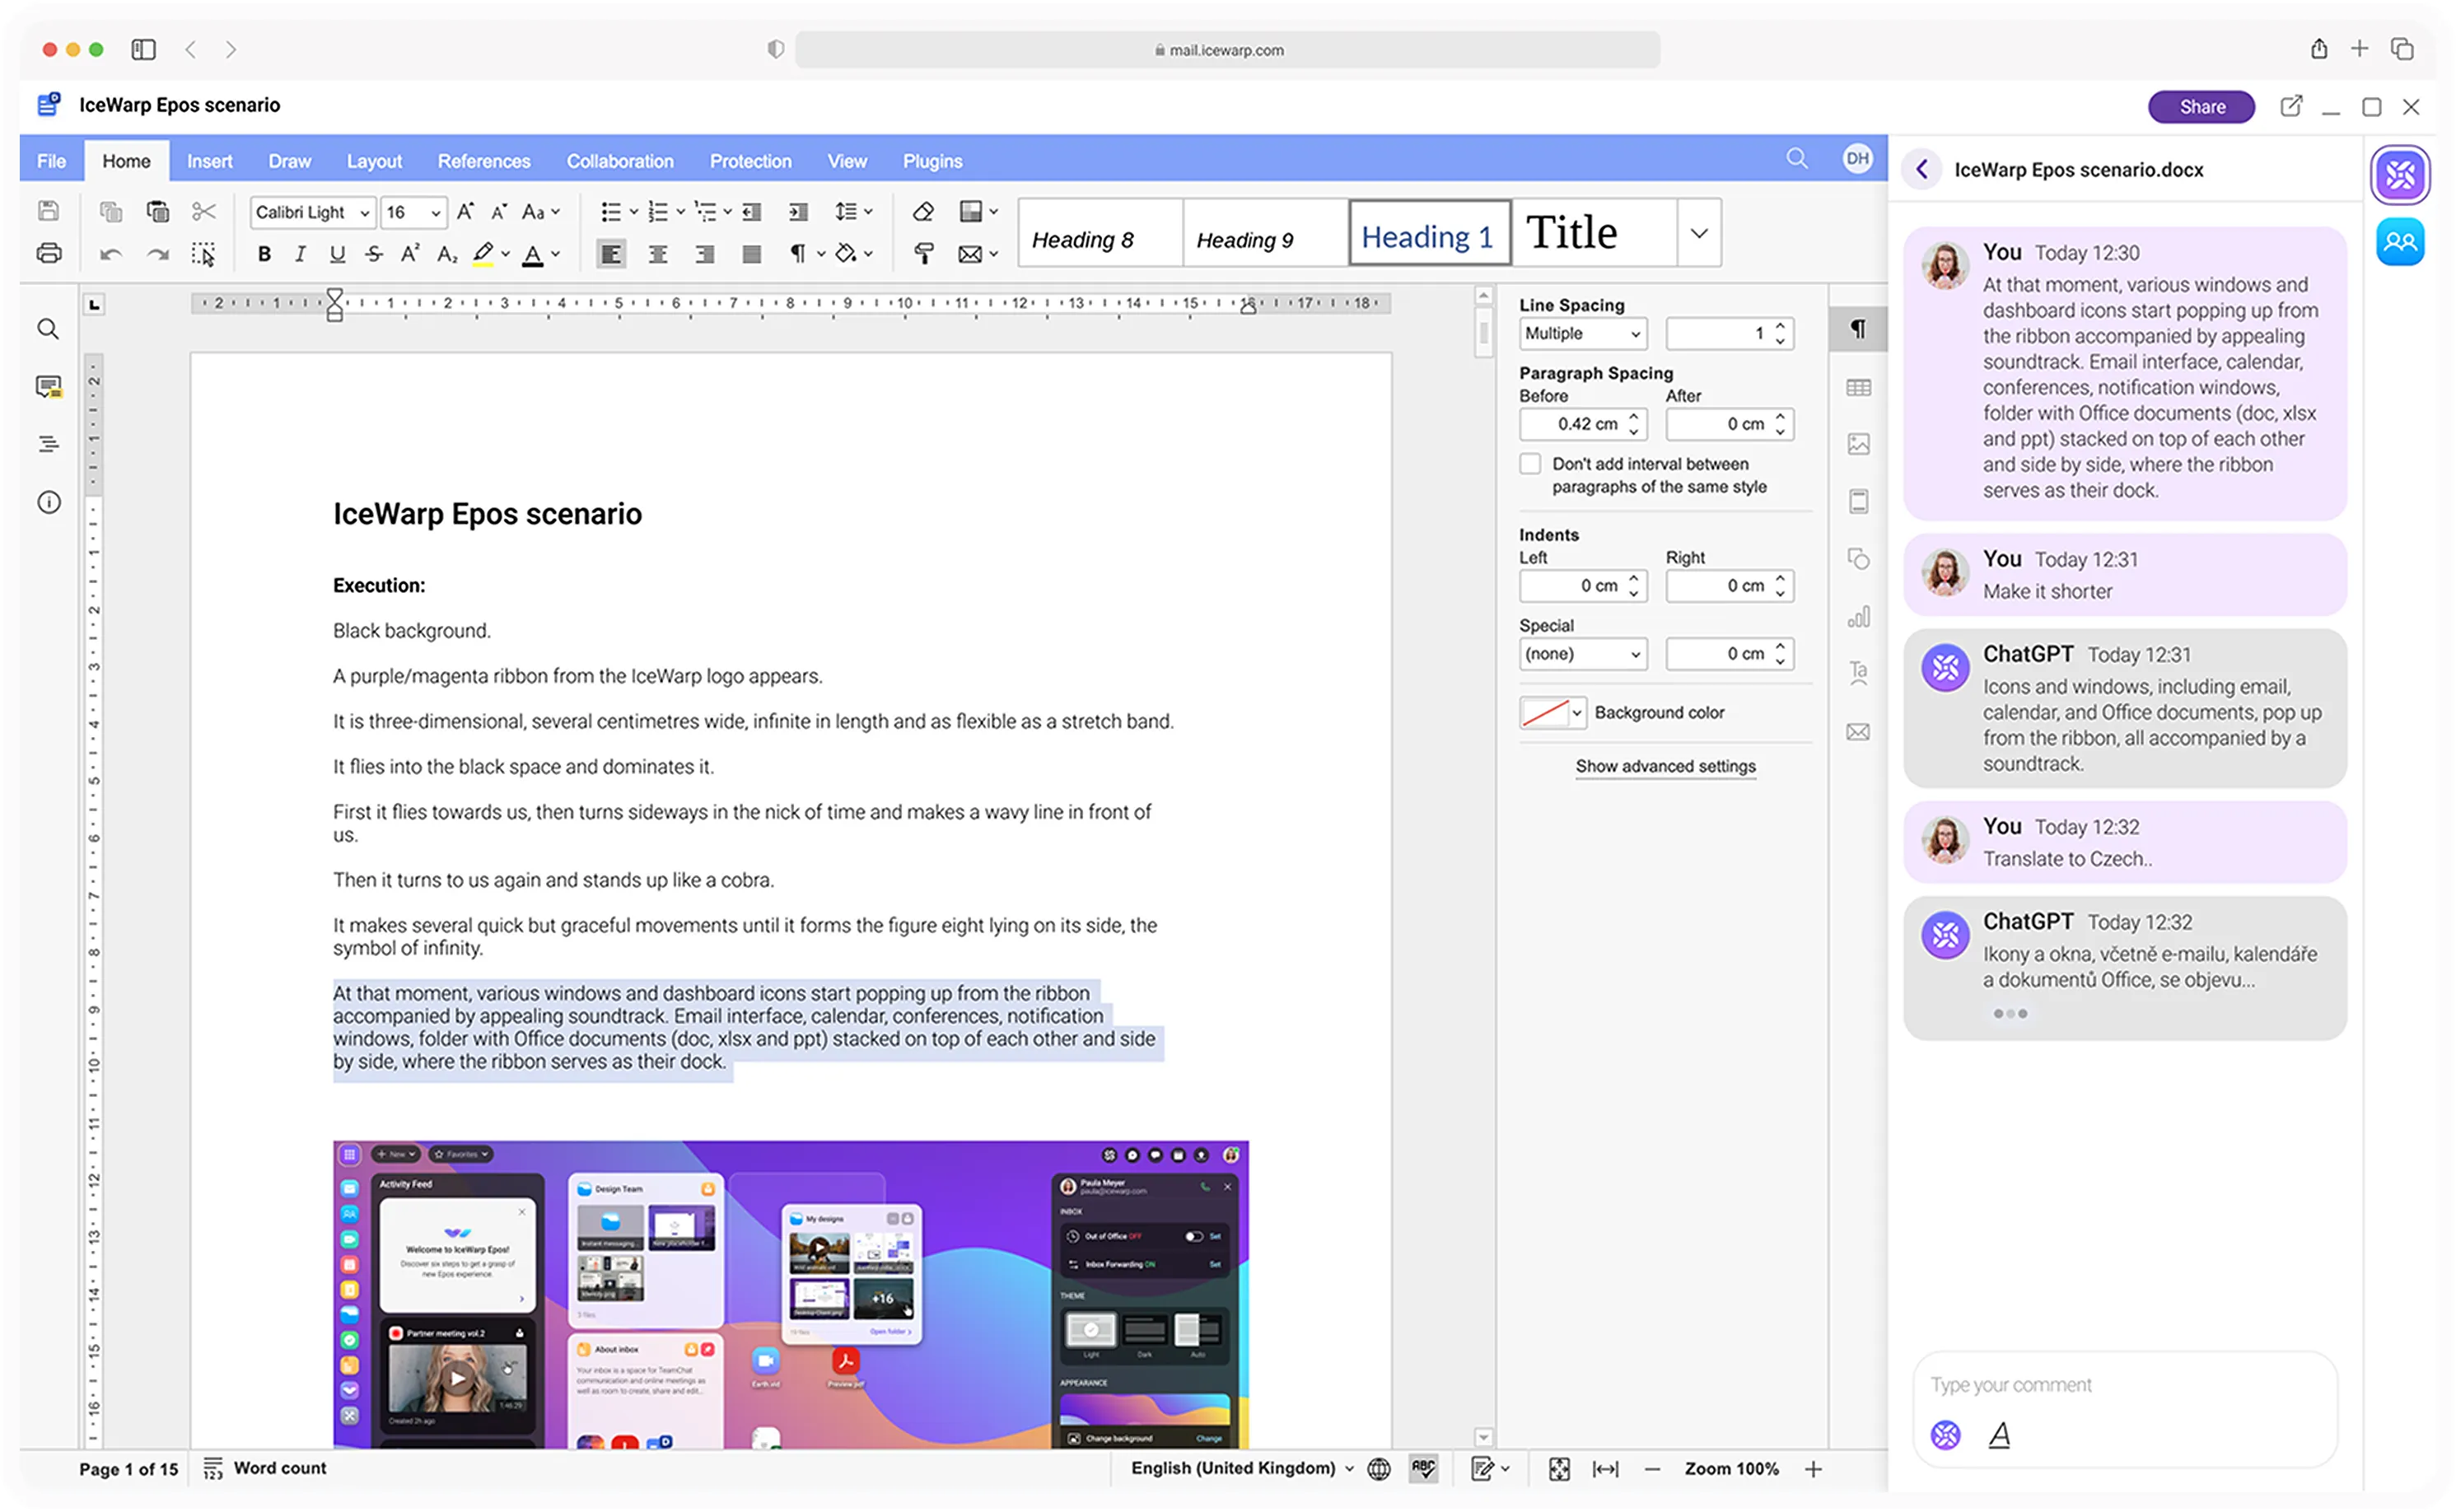
Task: Open the comments panel in left sidebar
Action: 48,387
